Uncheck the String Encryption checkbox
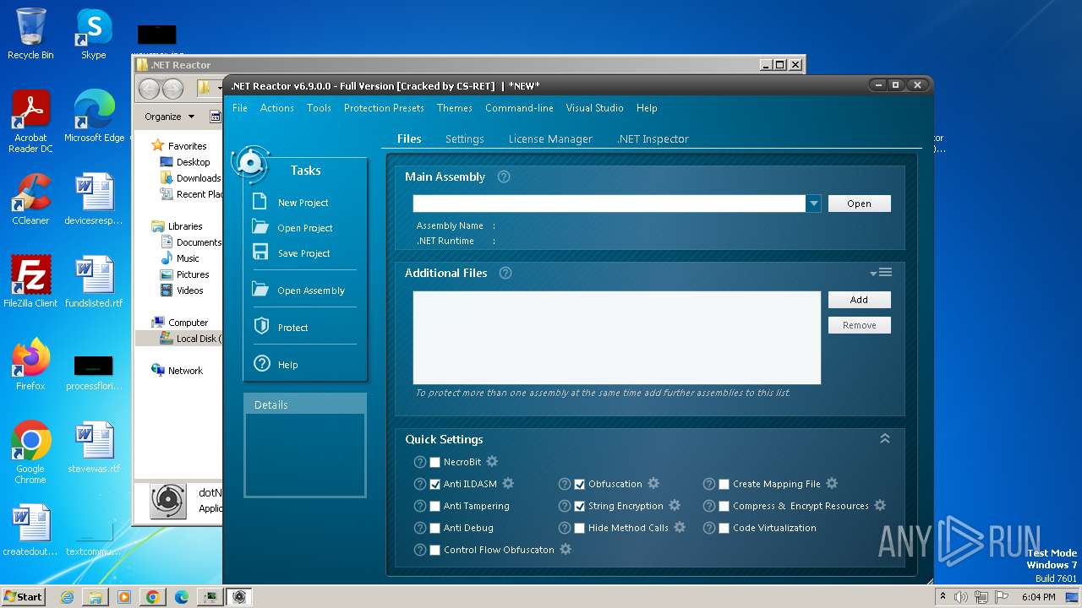The image size is (1082, 608). point(580,506)
